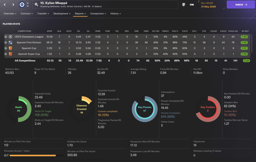Open the History tab
256x162 pixels.
point(116,14)
